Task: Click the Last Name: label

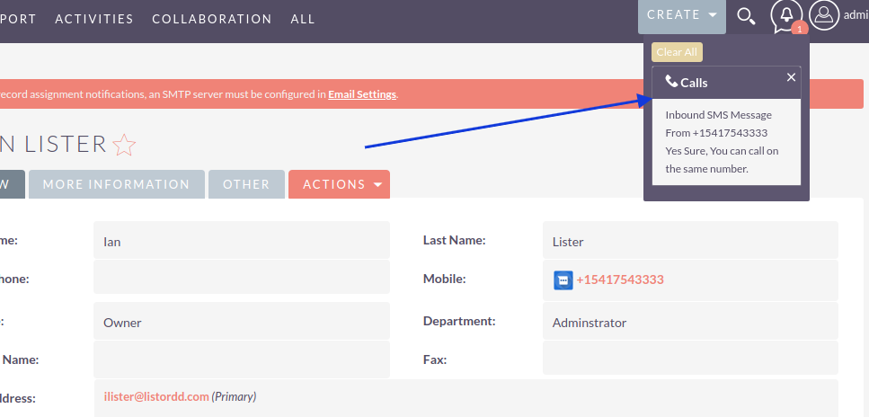Action: tap(455, 240)
